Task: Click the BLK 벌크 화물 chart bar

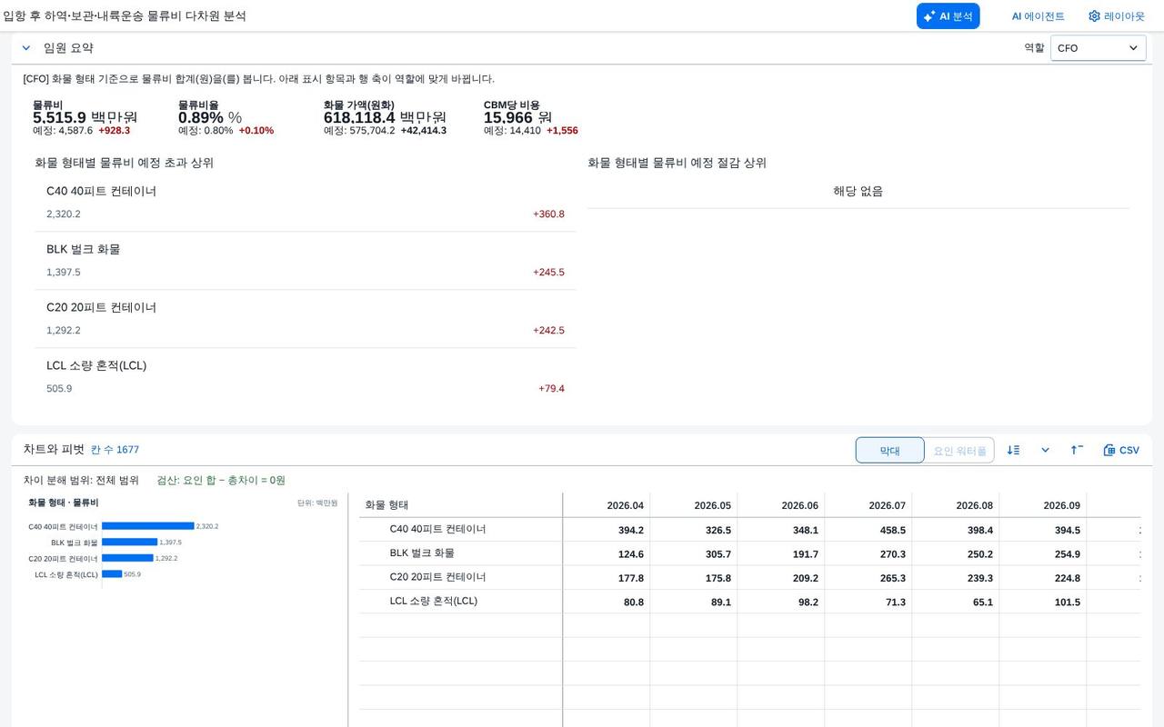Action: [129, 543]
